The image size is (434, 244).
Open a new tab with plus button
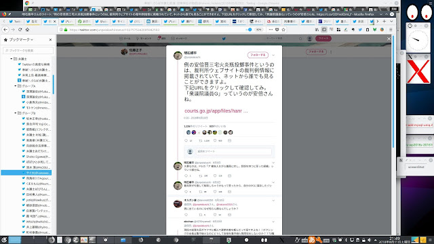click(x=384, y=21)
